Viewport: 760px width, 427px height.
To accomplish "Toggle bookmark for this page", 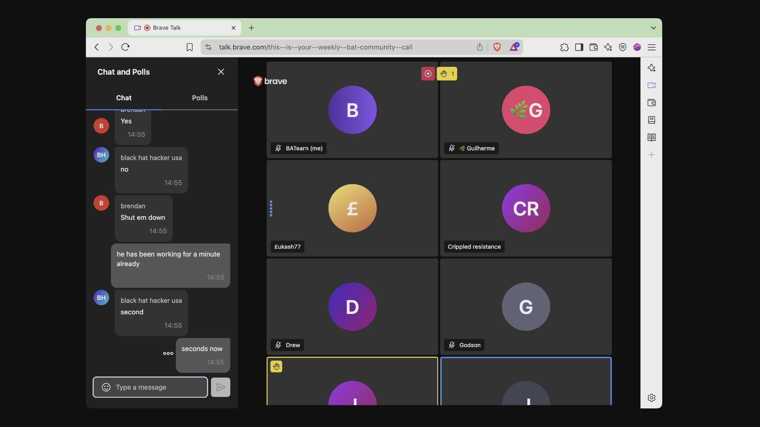I will [x=190, y=47].
